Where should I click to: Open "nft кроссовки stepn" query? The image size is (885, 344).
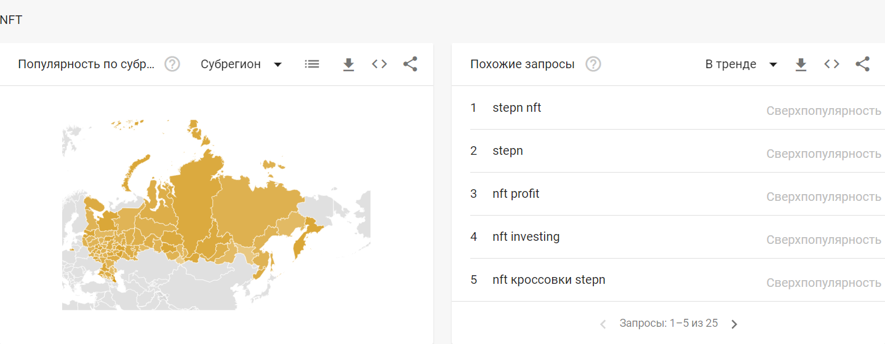(549, 280)
